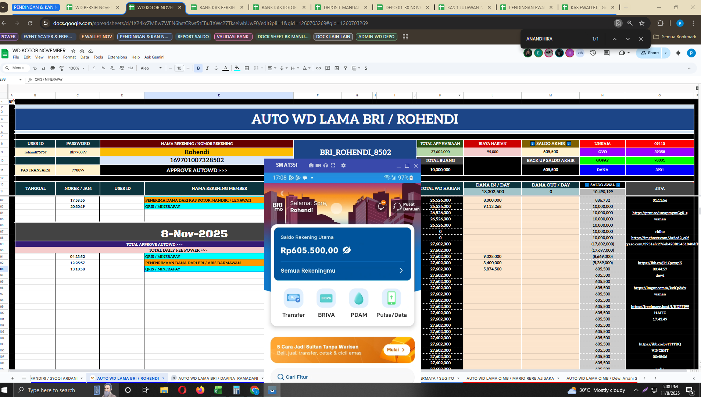The height and width of the screenshot is (397, 701).
Task: Star the WD KOTOR NOVEMBER document
Action: coord(73,51)
